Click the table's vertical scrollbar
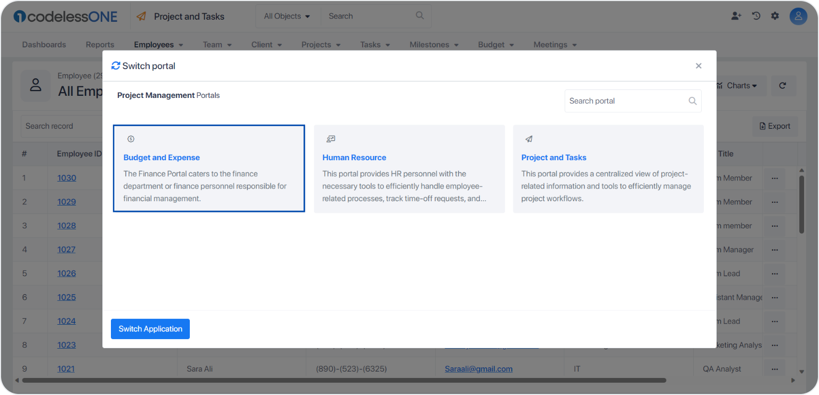Screen dimensions: 819x395 click(801, 205)
